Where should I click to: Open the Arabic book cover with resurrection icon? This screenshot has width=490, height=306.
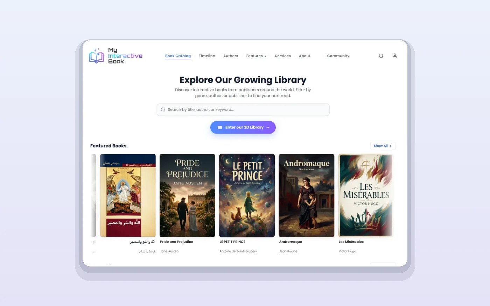click(128, 195)
